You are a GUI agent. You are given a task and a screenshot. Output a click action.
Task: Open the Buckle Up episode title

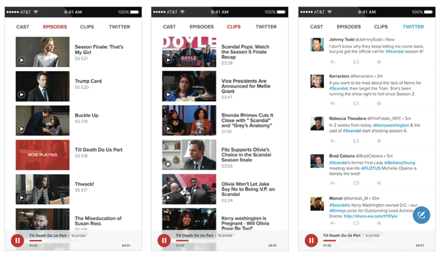(x=87, y=115)
